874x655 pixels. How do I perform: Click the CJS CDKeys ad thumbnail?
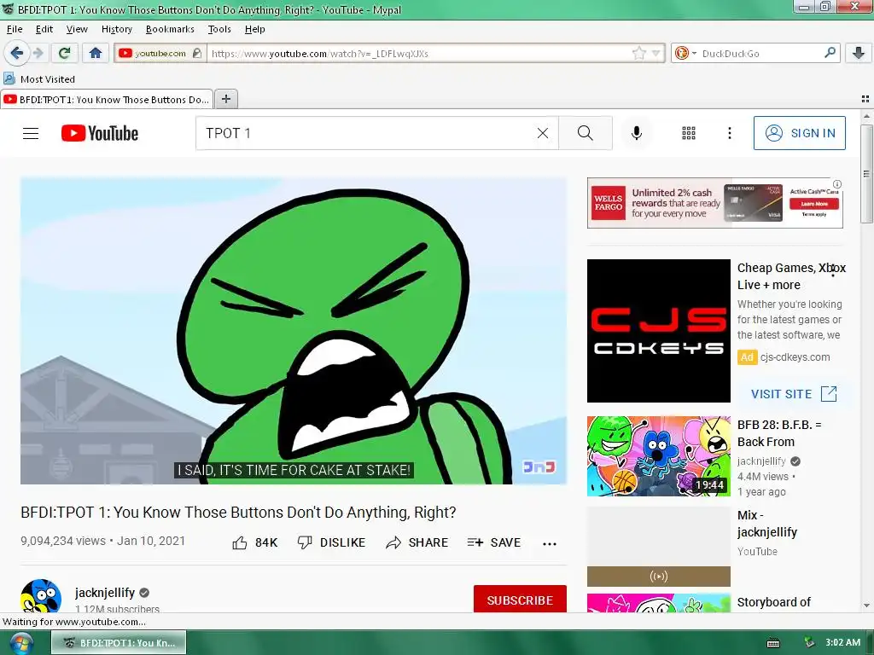[x=658, y=330]
